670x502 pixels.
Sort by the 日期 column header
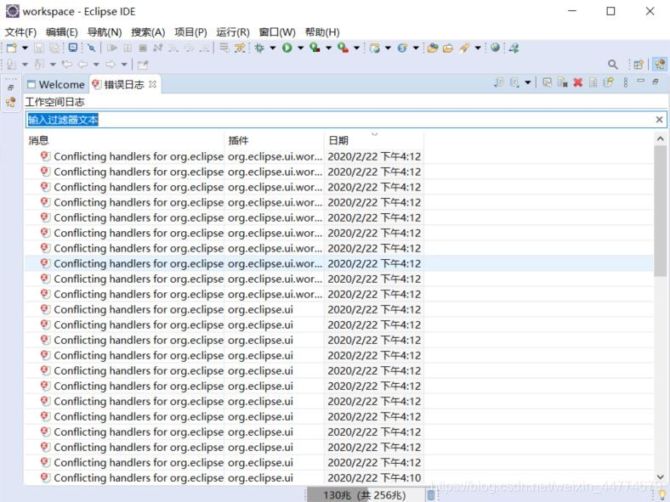point(374,140)
